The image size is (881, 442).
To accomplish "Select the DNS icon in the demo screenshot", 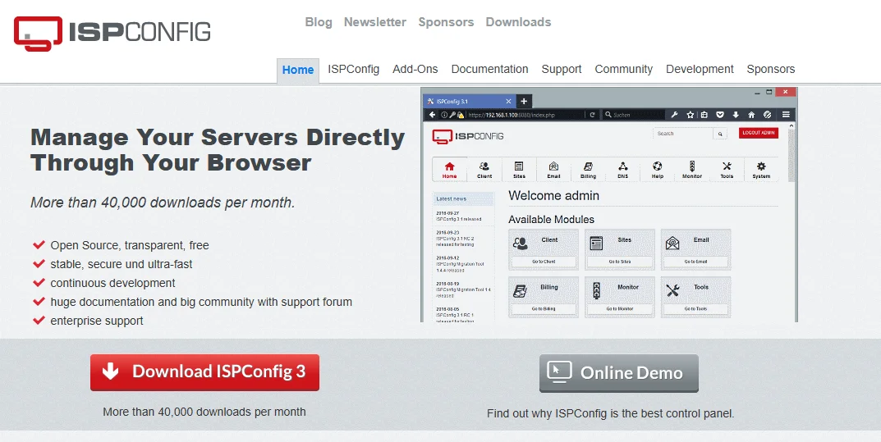I will (x=623, y=169).
